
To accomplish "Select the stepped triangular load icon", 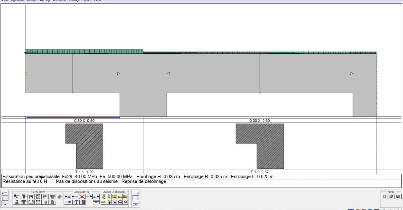I will (125, 197).
